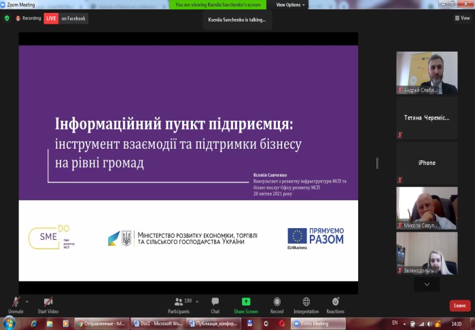Unmute the microphone
475x330 pixels.
16,305
